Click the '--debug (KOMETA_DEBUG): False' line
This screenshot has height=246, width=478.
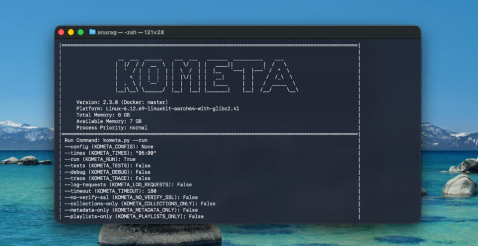[x=108, y=172]
